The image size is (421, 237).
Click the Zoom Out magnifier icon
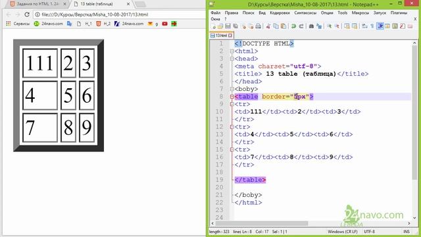coord(337,26)
